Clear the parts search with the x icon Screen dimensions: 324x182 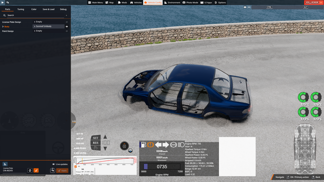[67, 15]
